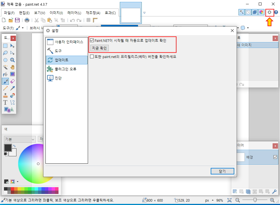Select the Eraser tool
Viewport: 280px width, 205px height.
click(12, 81)
